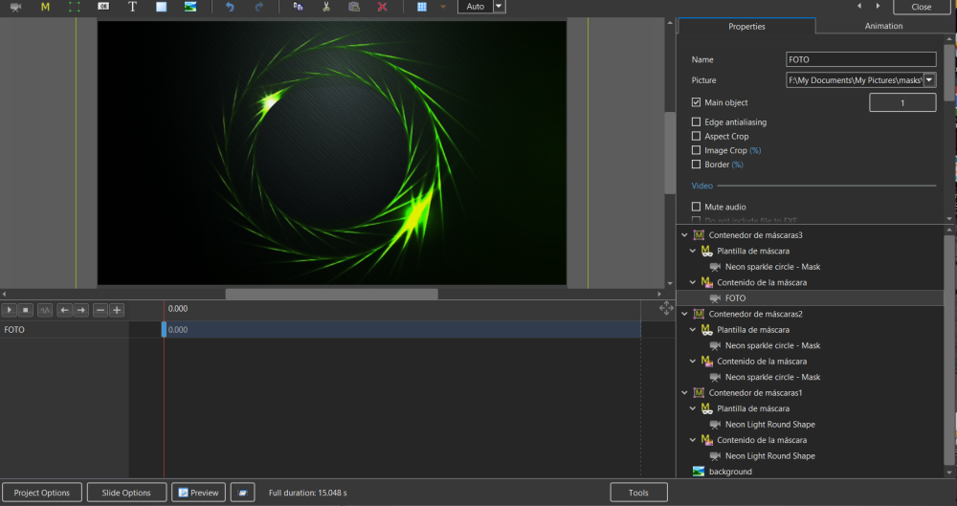Screen dimensions: 957x506
Task: Paste object from clipboard
Action: 354,7
